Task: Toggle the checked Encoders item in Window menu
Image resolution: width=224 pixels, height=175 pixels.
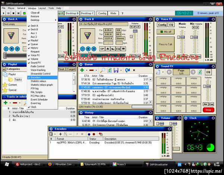Action: (x=36, y=77)
